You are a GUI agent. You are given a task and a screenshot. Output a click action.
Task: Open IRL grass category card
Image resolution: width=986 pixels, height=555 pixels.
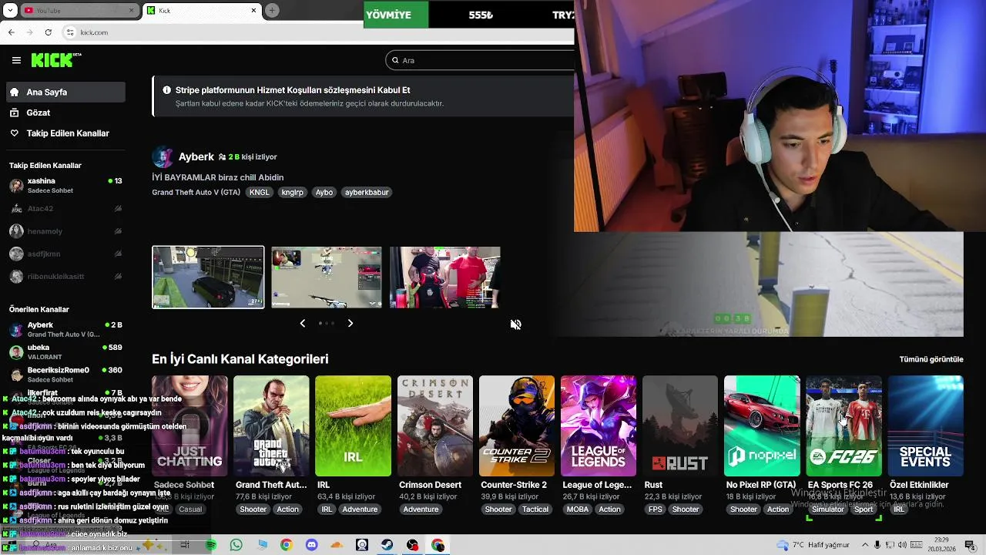(353, 425)
